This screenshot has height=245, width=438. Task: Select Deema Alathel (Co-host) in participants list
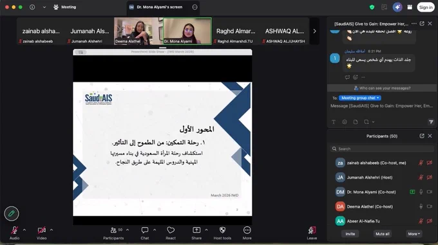382,206
